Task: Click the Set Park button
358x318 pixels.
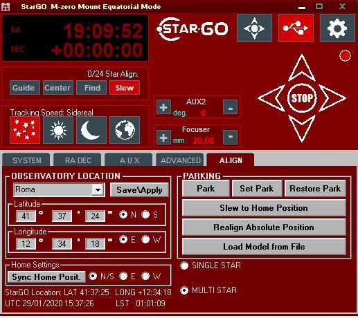Action: 257,189
